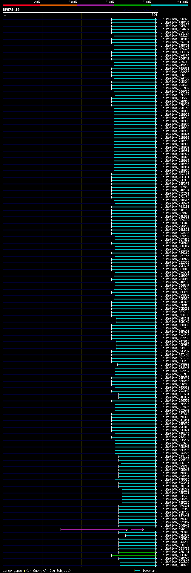Select hit label UniRef100_Q9SBQ7
This screenshot has width=191, height=573.
coord(175,295)
